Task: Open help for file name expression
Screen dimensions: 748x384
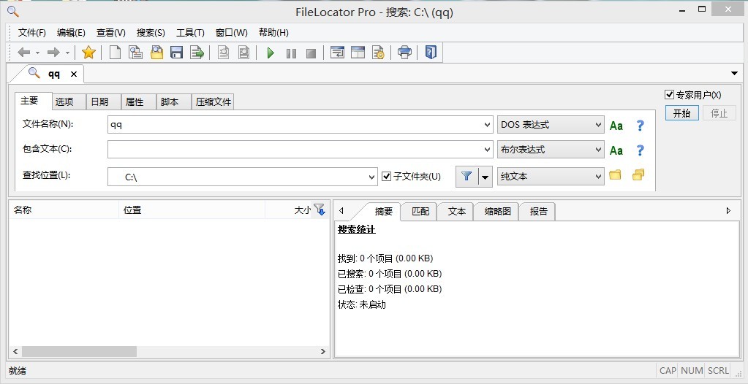Action: coord(641,126)
